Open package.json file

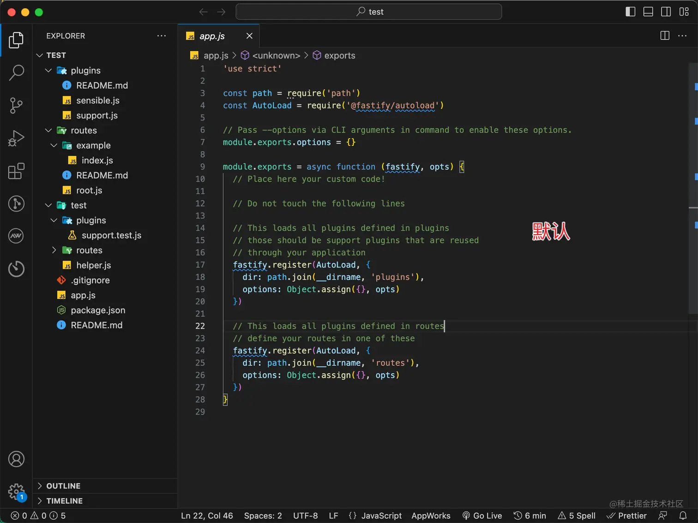pyautogui.click(x=105, y=310)
